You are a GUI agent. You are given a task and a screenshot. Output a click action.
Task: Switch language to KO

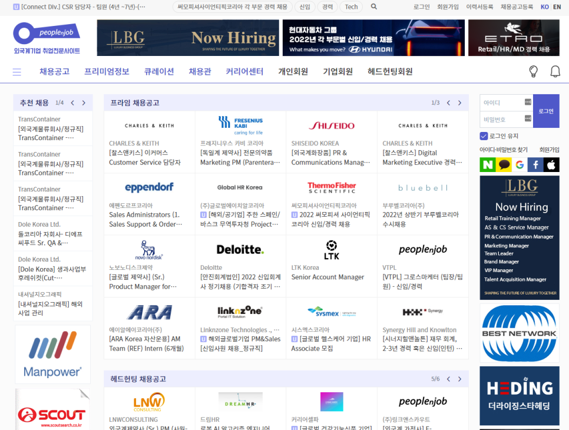coord(545,7)
